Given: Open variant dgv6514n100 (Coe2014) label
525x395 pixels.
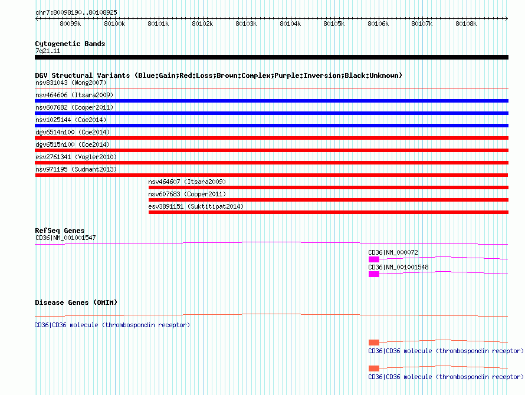Looking at the screenshot, I should coord(73,132).
